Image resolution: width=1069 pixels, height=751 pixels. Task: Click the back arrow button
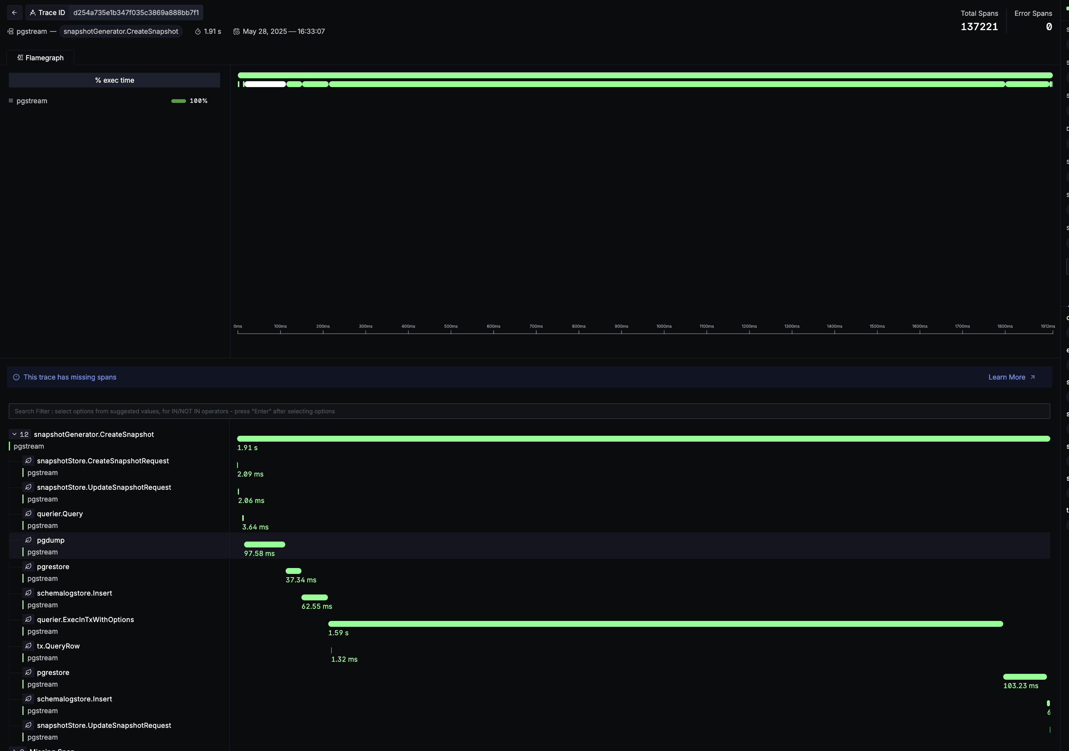[14, 12]
